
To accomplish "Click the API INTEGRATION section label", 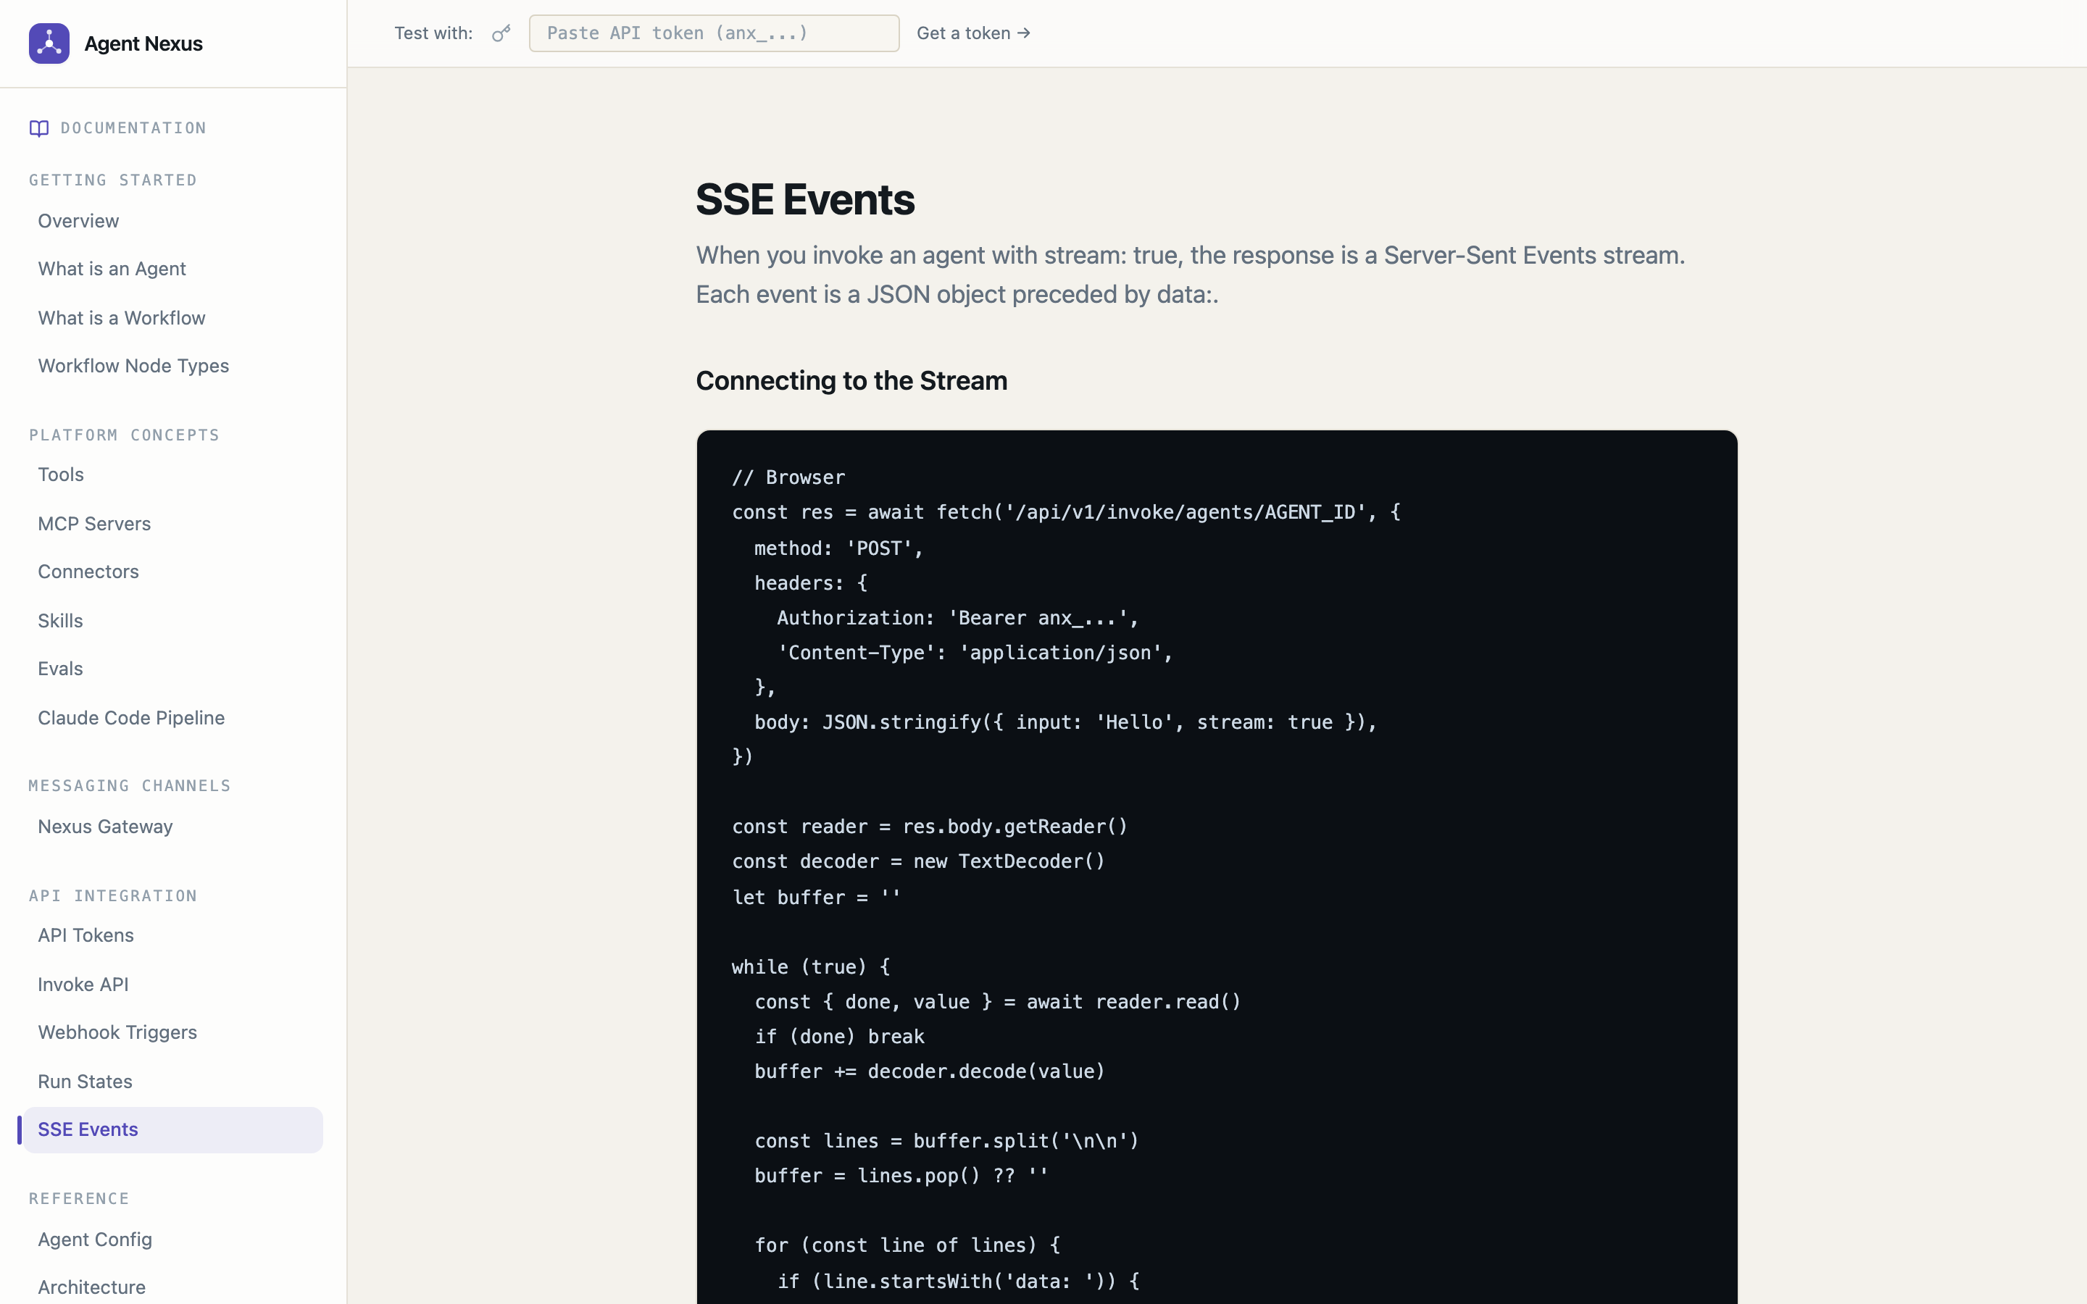I will pos(113,896).
